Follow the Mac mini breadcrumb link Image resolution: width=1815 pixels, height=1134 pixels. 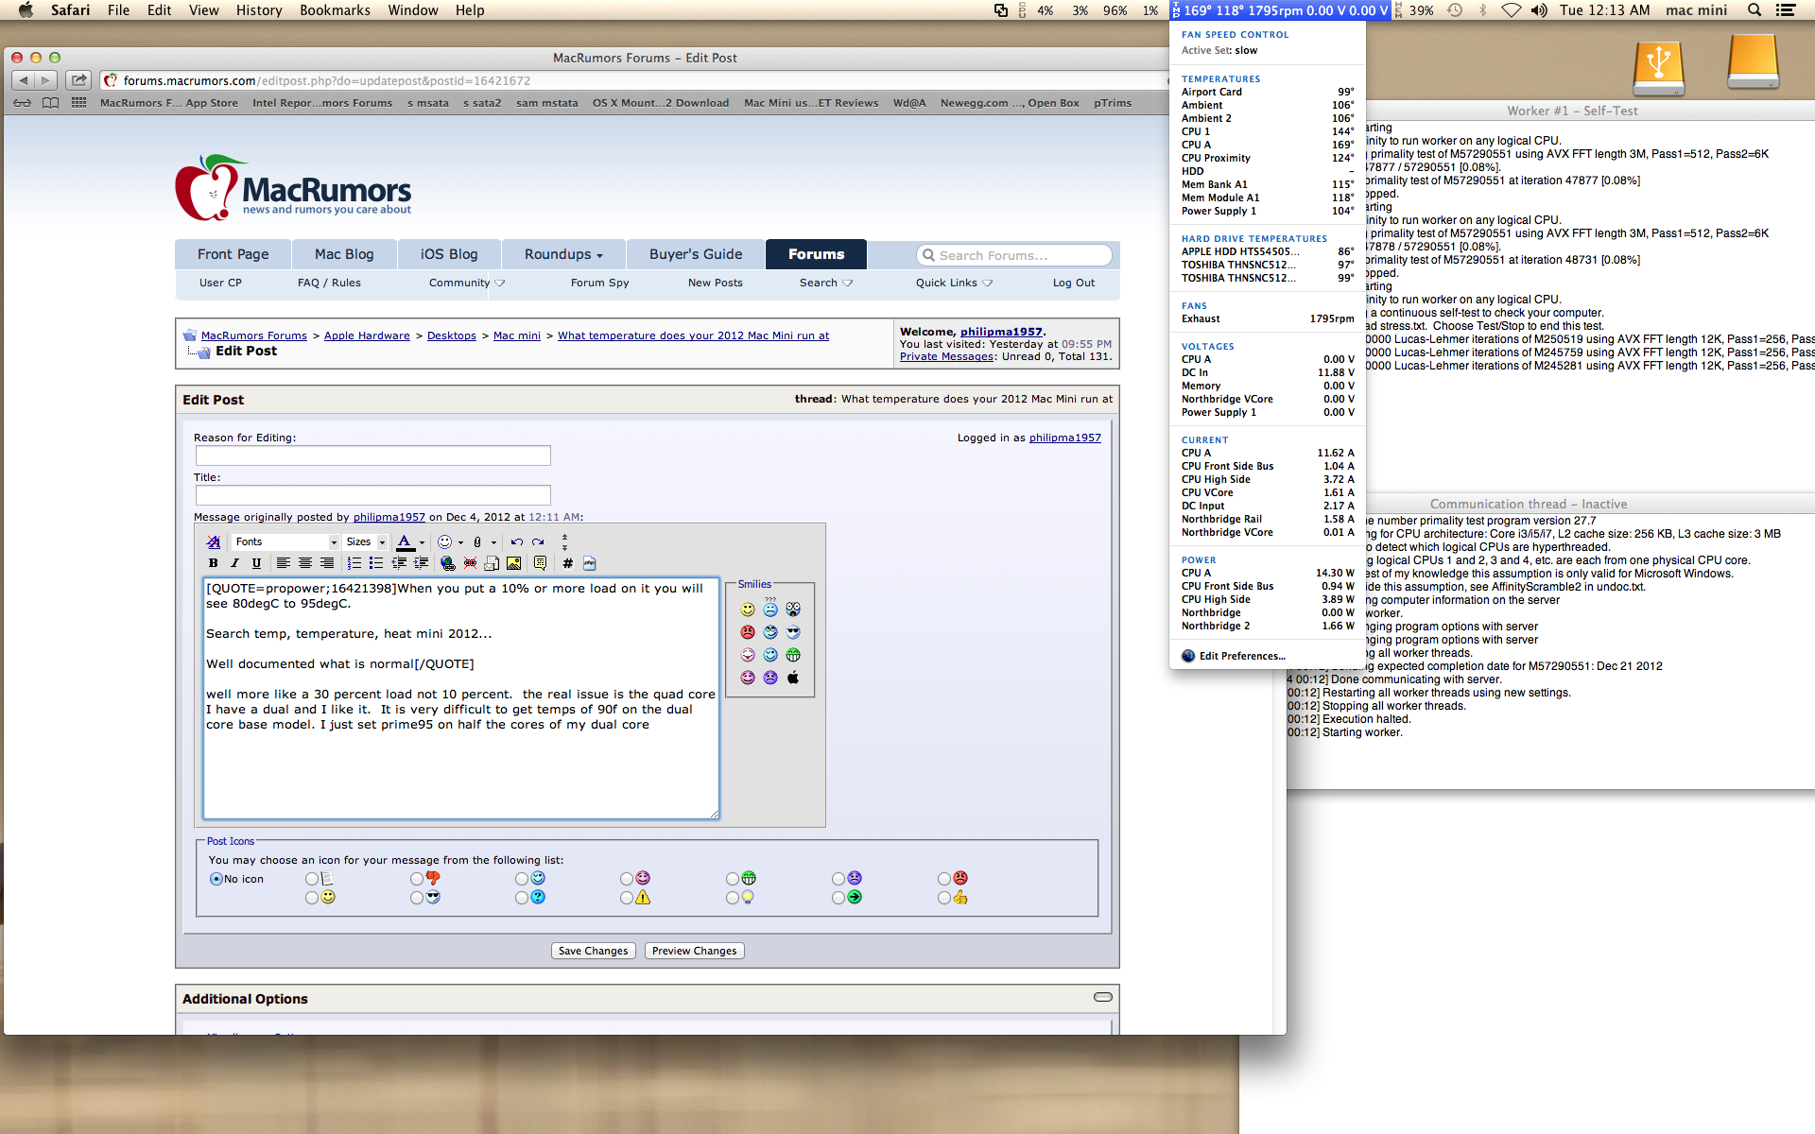517,335
